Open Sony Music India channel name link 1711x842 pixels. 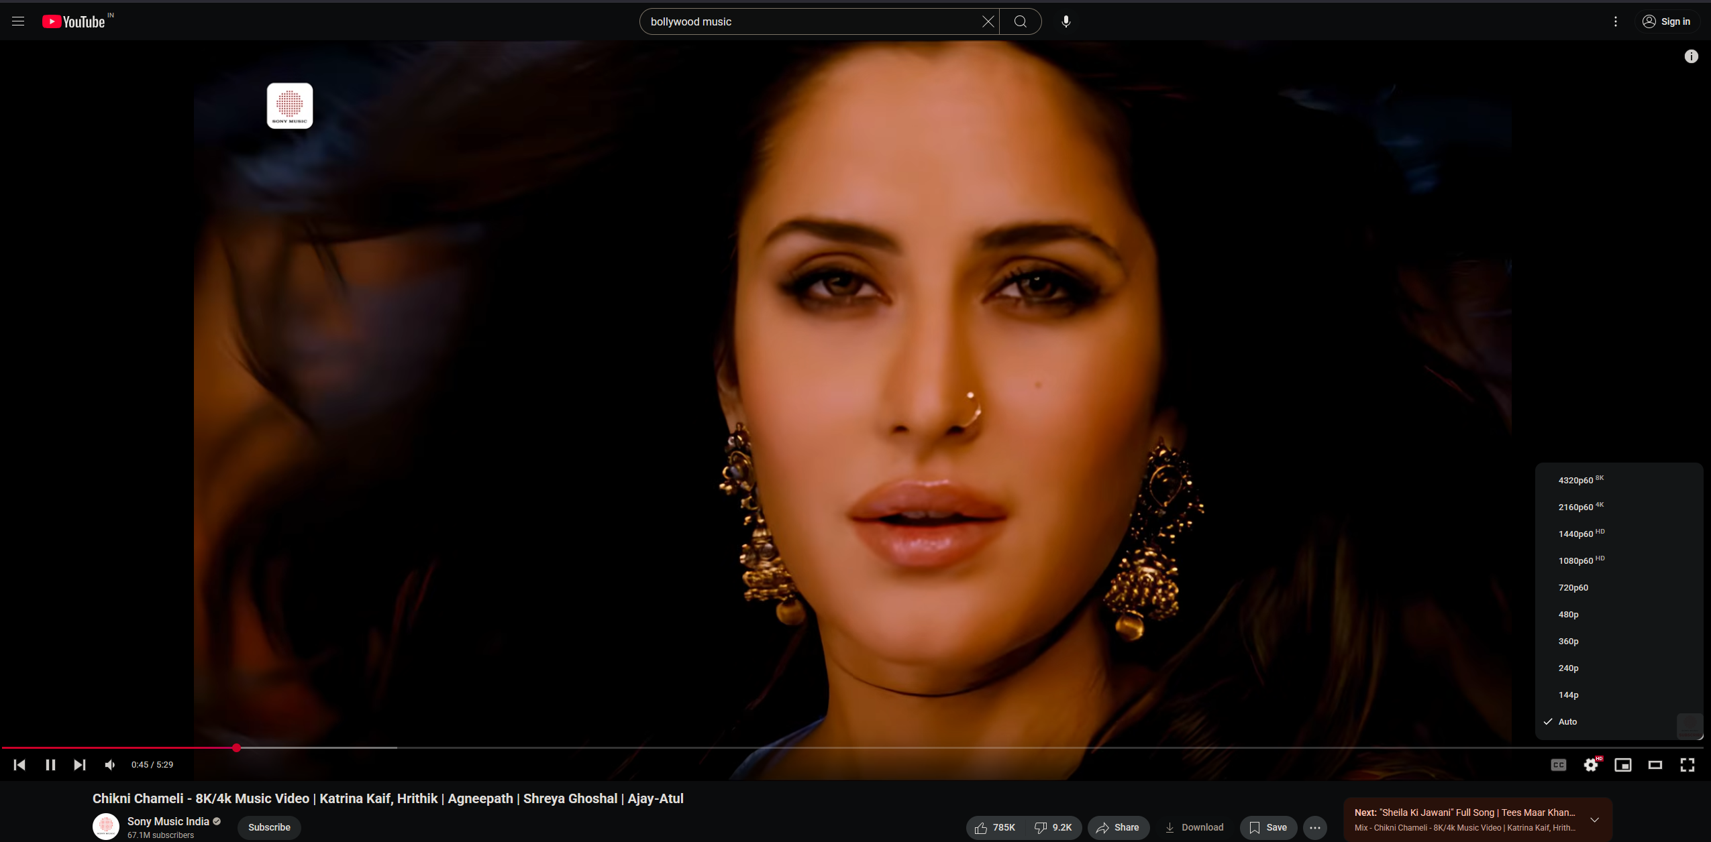168,821
